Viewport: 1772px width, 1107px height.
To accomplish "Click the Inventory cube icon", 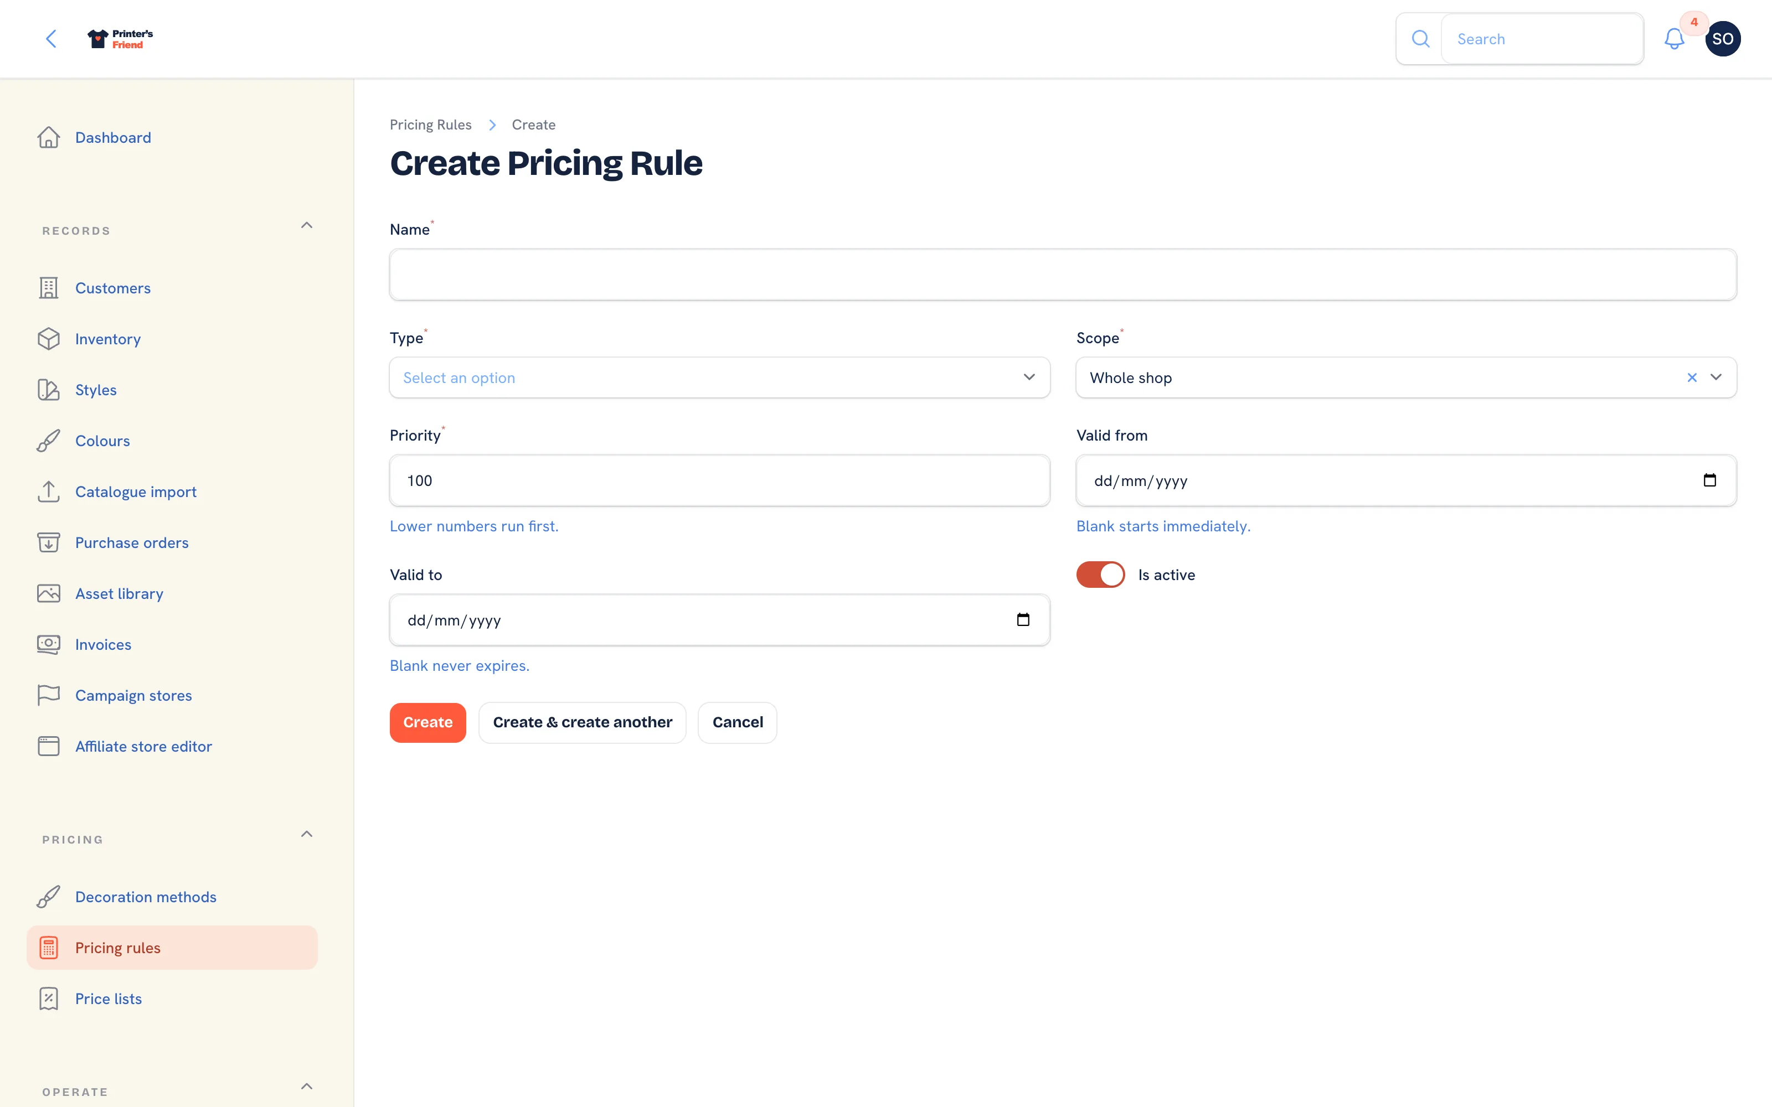I will [x=48, y=339].
